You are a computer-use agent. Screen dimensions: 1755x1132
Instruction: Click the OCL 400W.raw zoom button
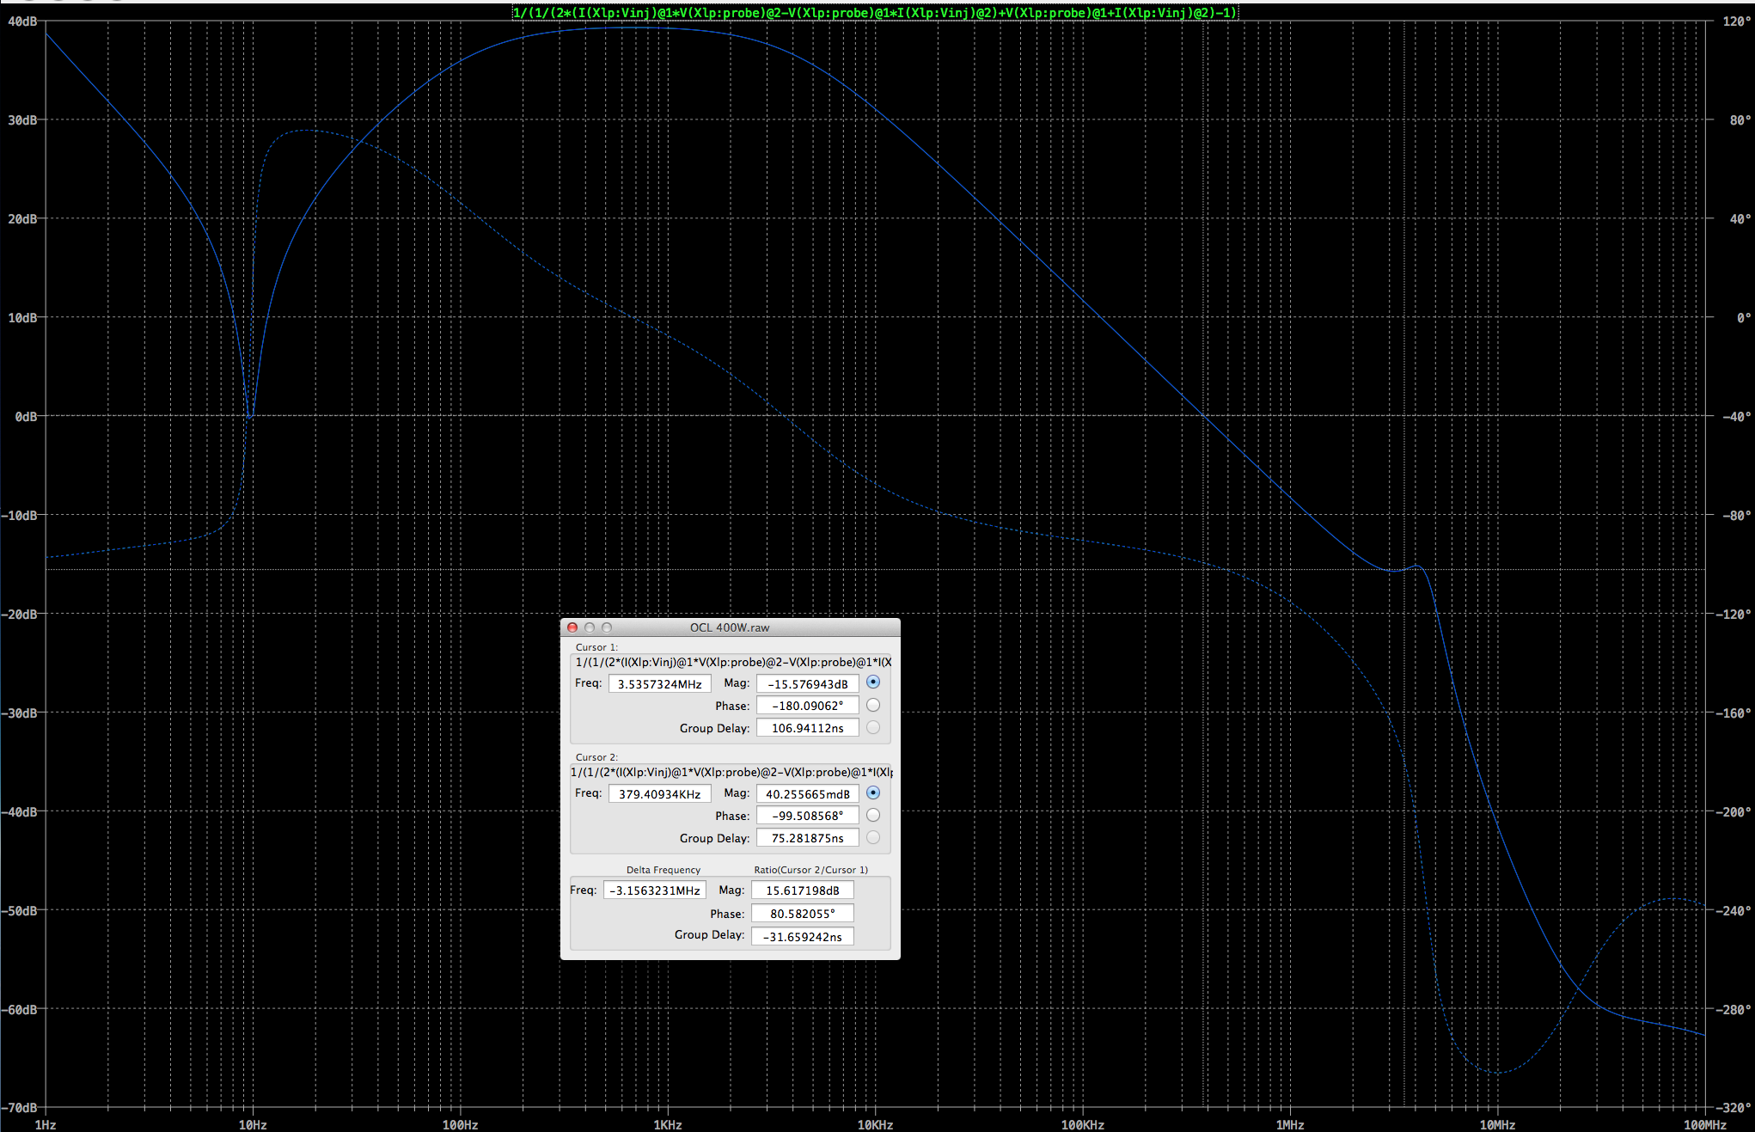pyautogui.click(x=607, y=627)
